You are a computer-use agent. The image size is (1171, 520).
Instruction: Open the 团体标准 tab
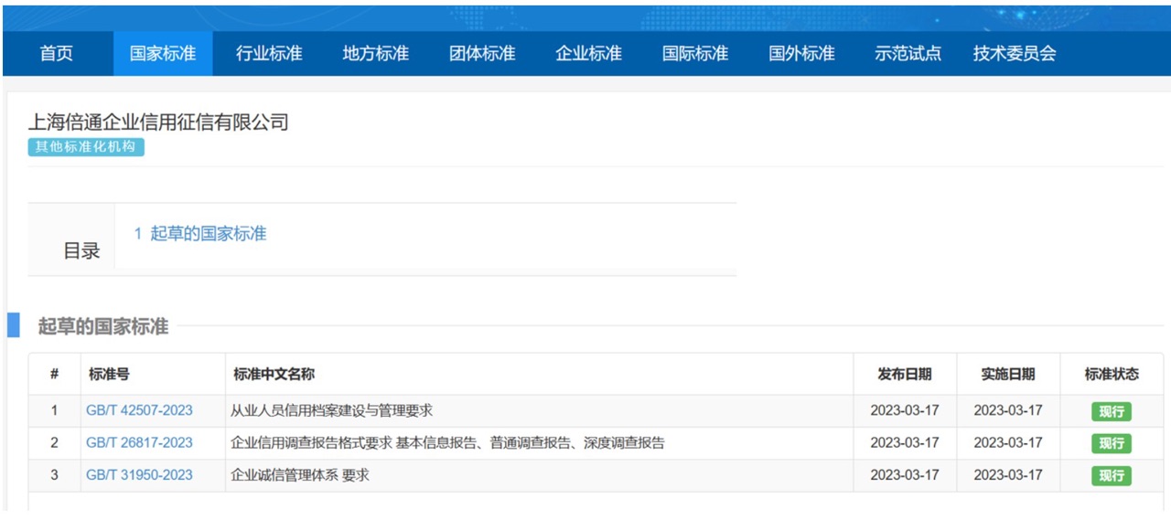click(482, 53)
